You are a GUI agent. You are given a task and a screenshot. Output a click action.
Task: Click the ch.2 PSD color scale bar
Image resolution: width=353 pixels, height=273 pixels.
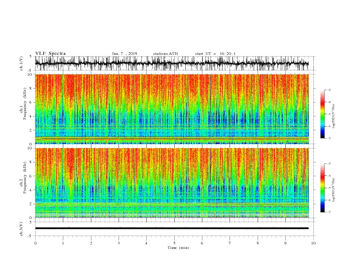322,188
